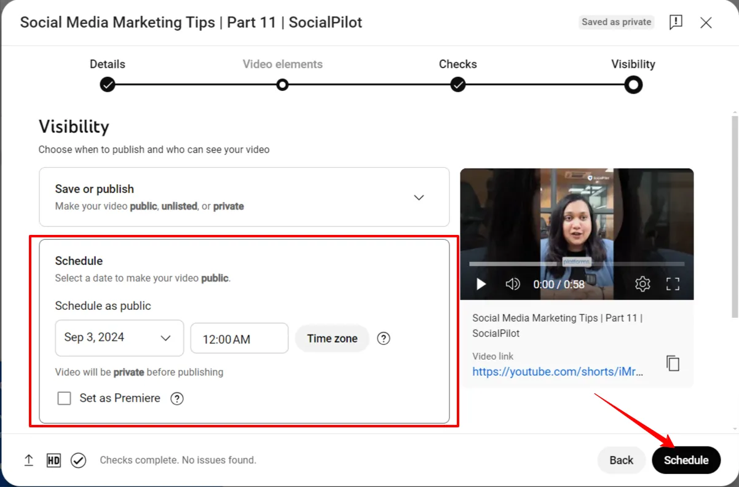Click the dialog vertical scrollbar
The width and height of the screenshot is (739, 487).
click(x=734, y=216)
